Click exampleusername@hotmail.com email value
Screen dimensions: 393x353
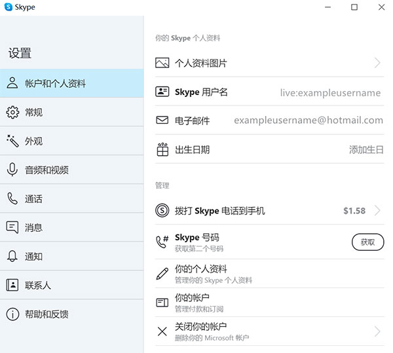click(309, 121)
